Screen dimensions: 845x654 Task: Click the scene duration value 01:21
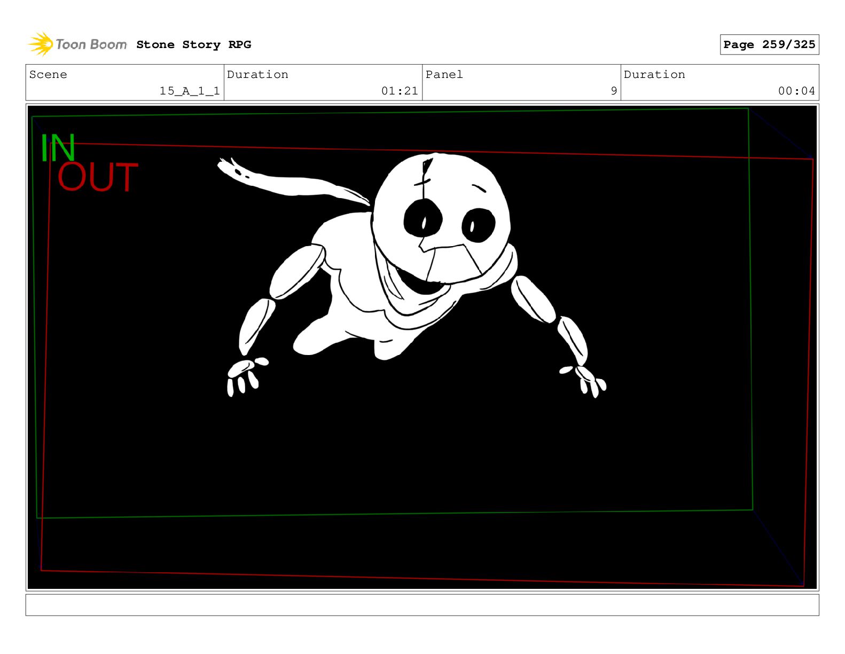tap(399, 91)
